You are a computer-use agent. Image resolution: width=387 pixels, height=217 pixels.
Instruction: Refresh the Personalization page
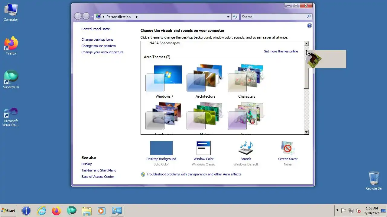pyautogui.click(x=235, y=17)
